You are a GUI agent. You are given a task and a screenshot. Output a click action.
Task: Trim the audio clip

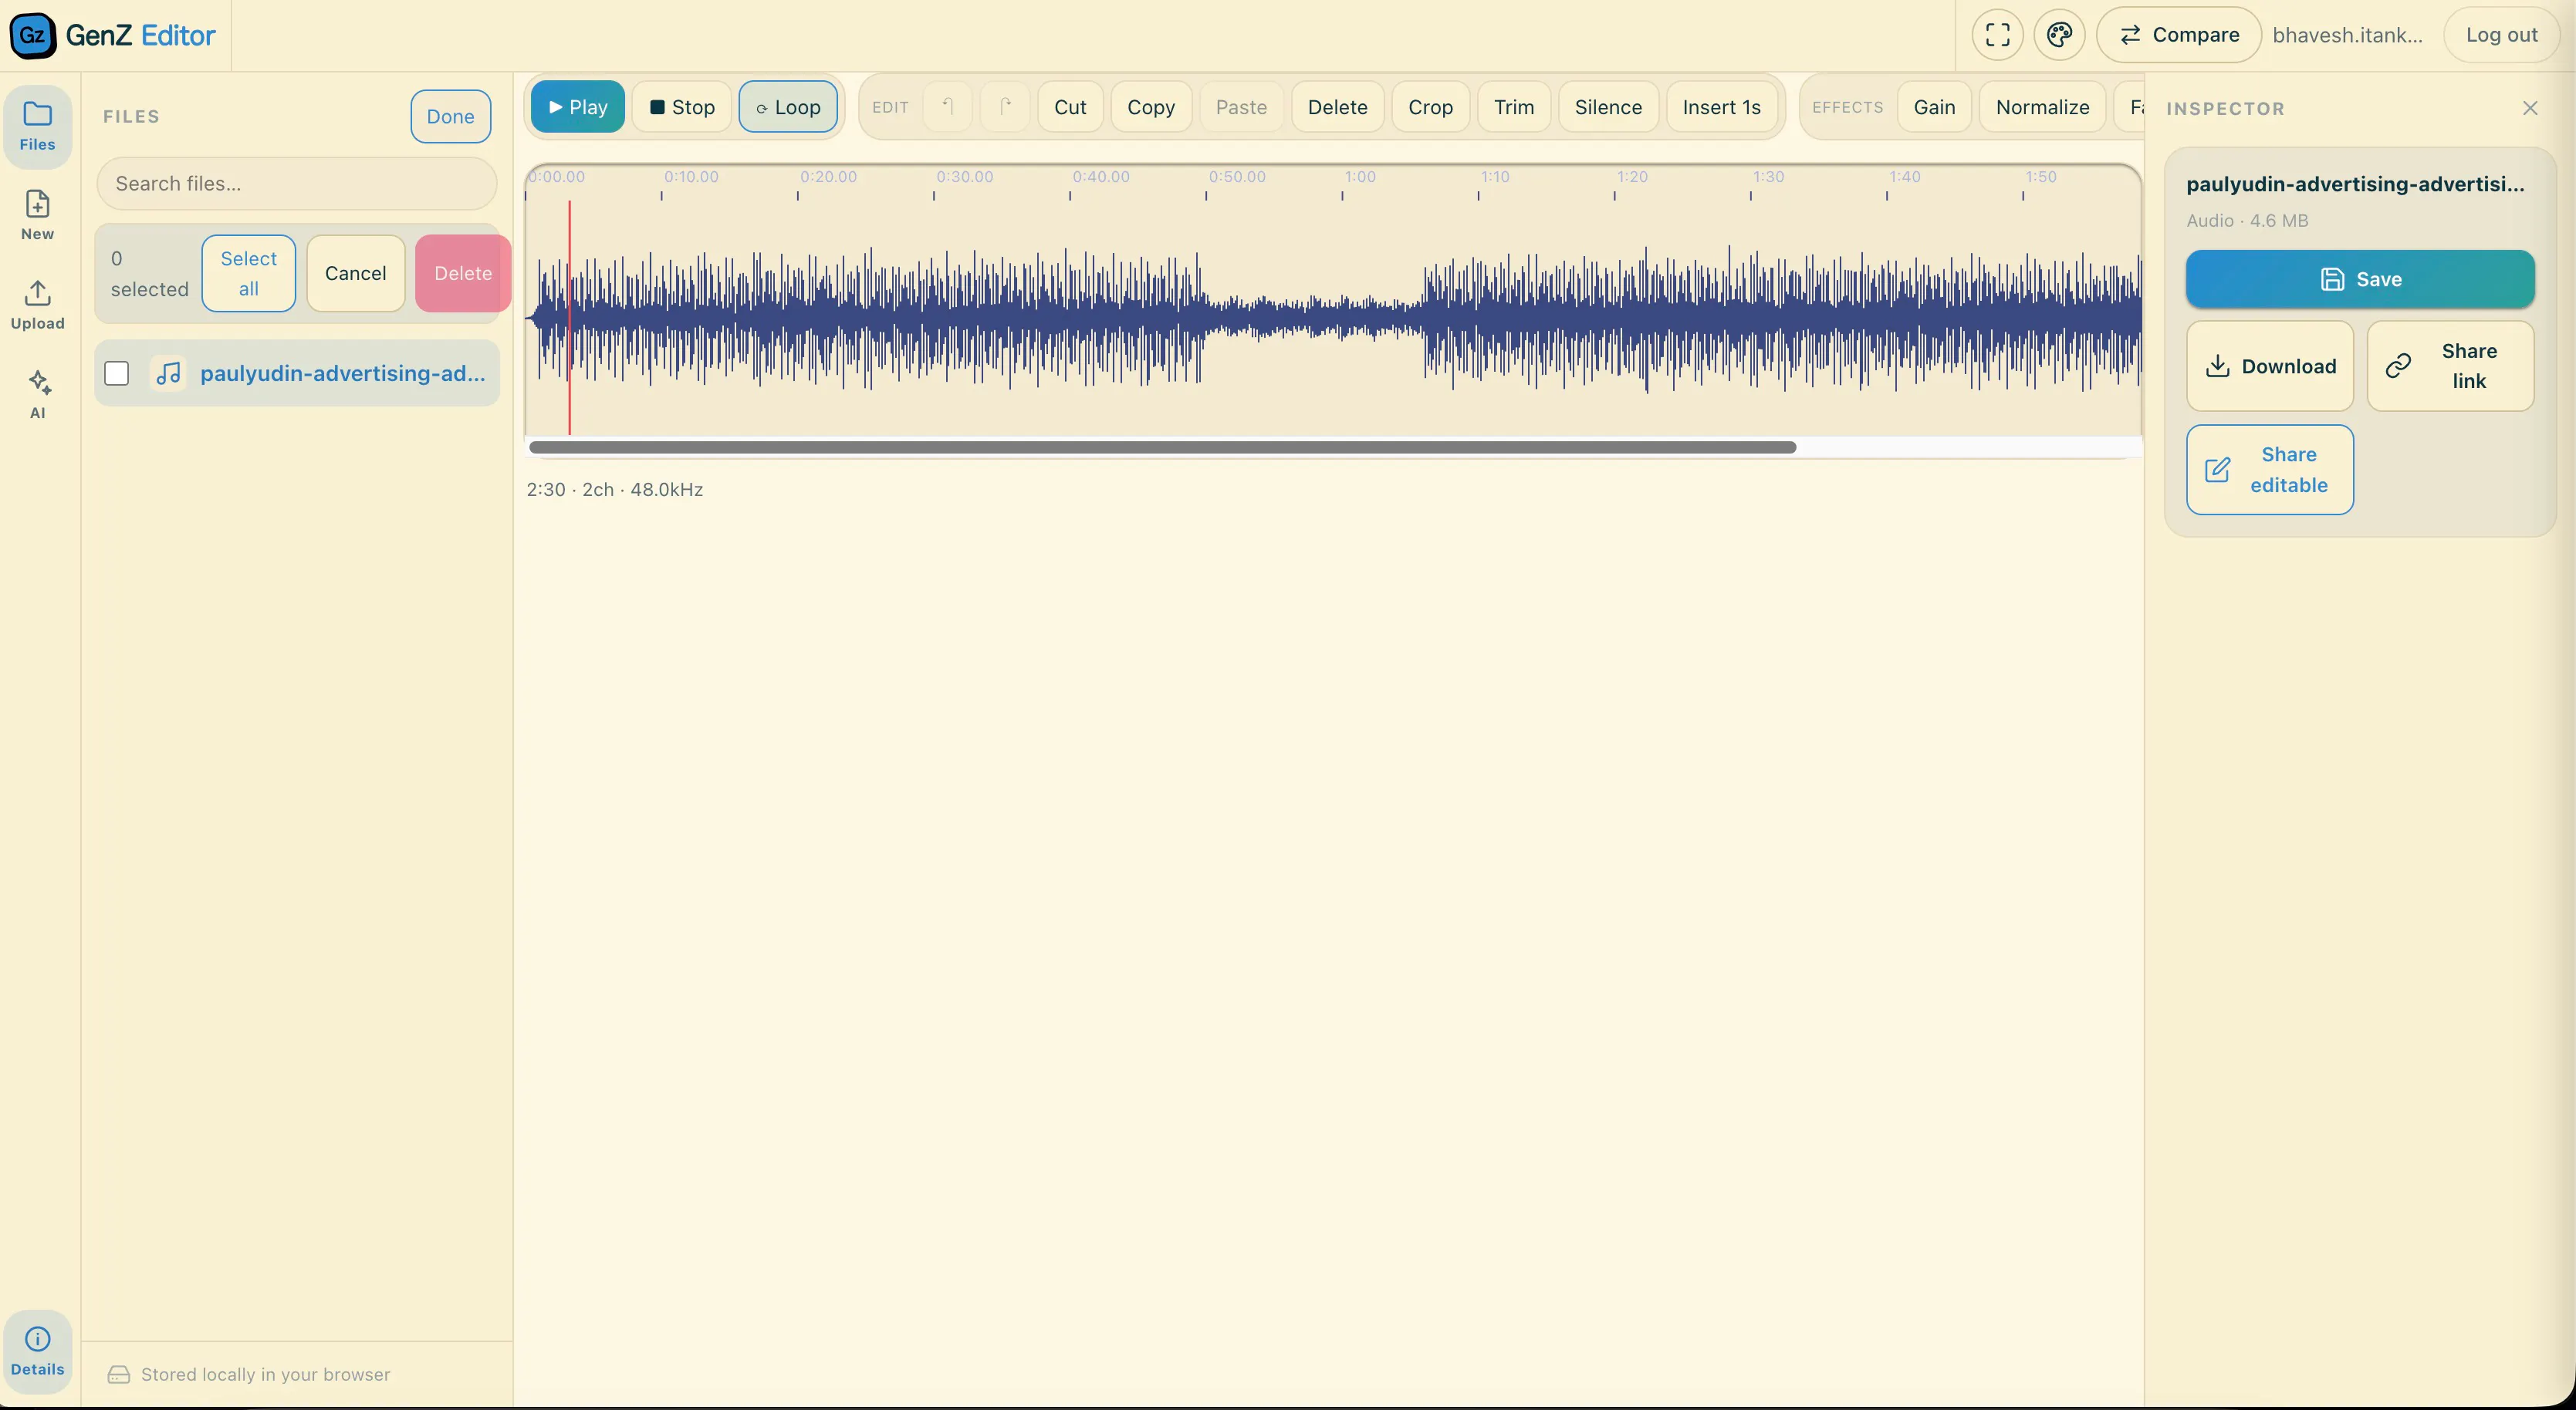pos(1513,107)
